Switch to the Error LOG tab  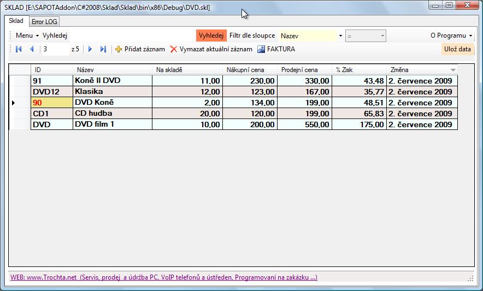44,21
